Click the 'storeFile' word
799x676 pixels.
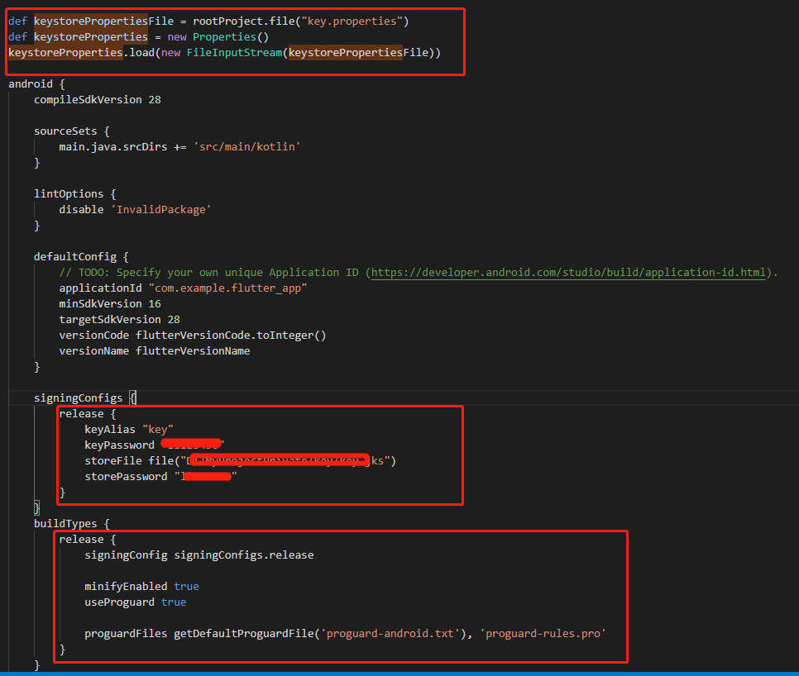pyautogui.click(x=113, y=460)
